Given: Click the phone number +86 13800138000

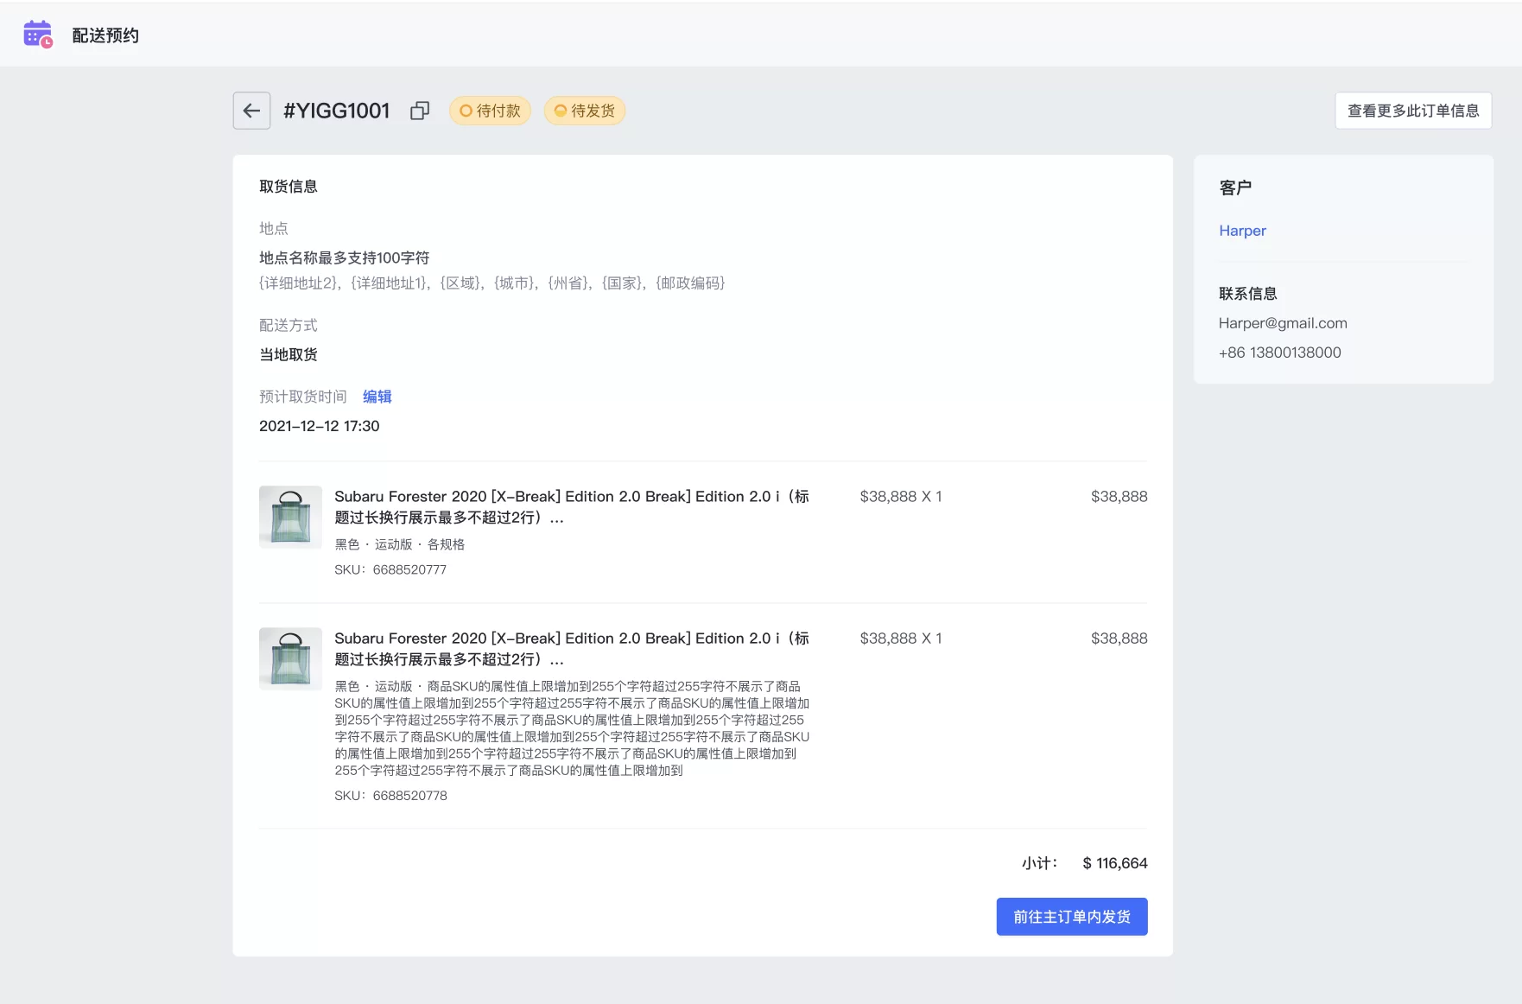Looking at the screenshot, I should click(1279, 352).
